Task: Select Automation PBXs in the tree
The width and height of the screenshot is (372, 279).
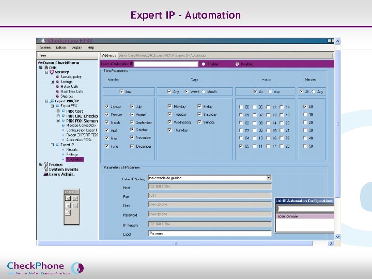Action: pyautogui.click(x=79, y=139)
